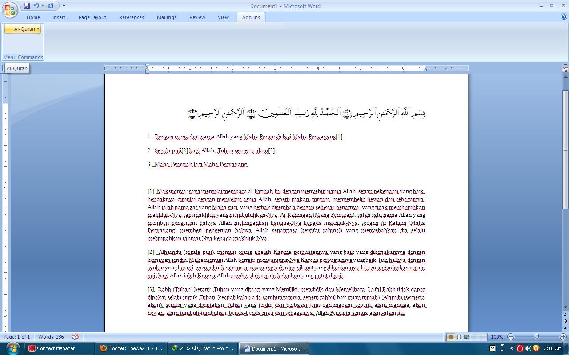Switch to Draft view
The height and width of the screenshot is (355, 569).
point(483,337)
